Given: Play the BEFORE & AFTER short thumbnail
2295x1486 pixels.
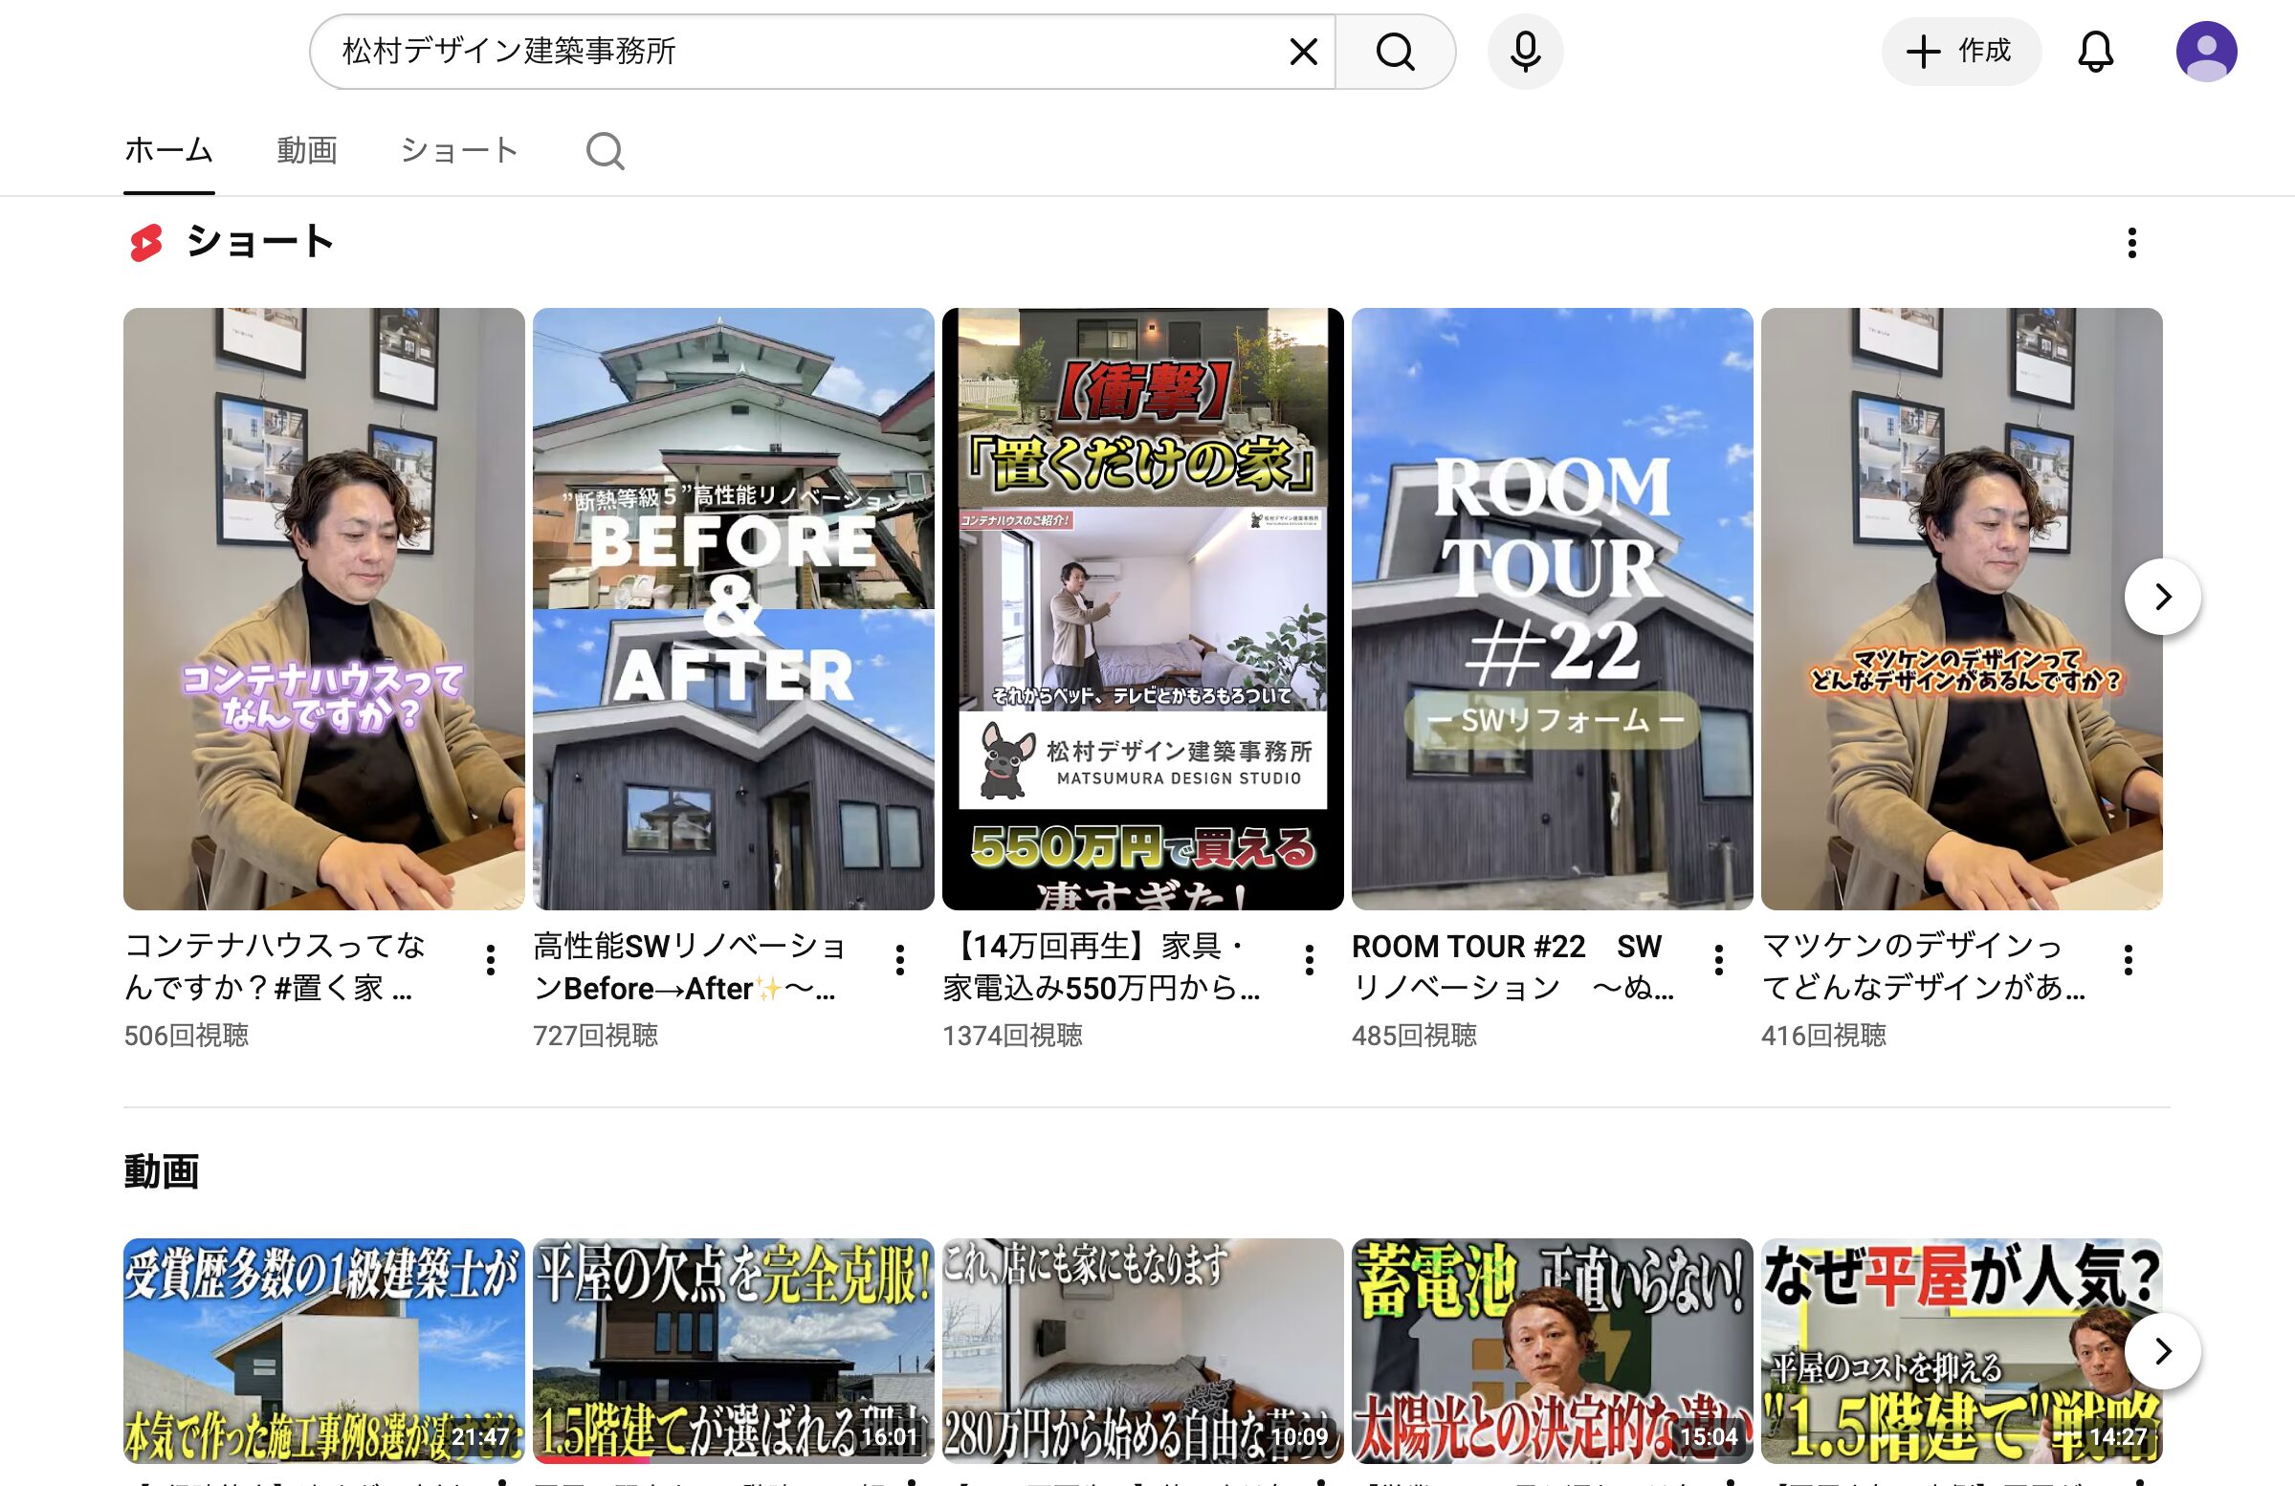Looking at the screenshot, I should 733,609.
